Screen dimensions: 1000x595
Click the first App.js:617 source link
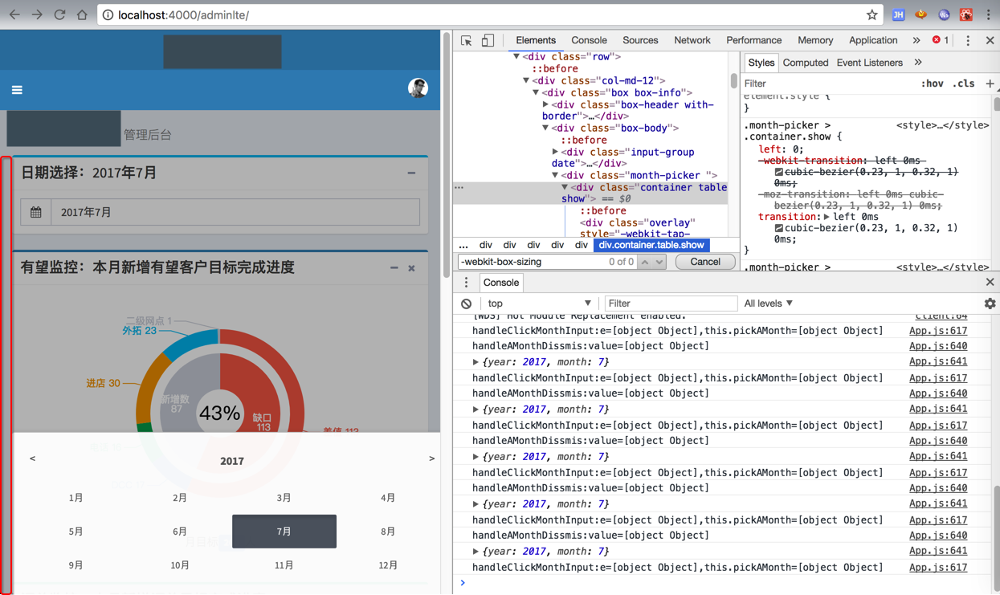938,331
